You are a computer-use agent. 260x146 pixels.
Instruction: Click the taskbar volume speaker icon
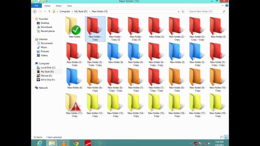point(210,143)
